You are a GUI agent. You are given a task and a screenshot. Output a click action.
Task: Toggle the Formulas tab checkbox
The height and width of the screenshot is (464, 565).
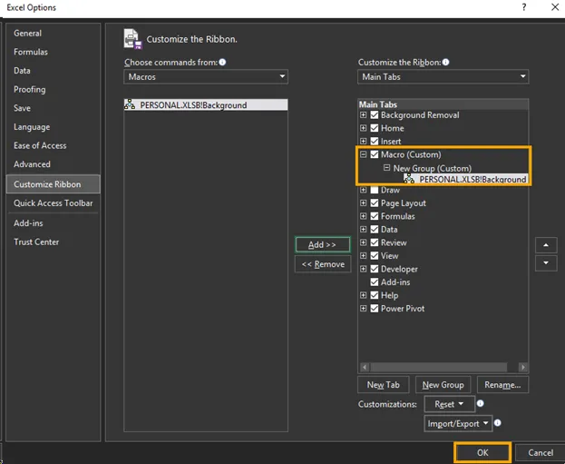pyautogui.click(x=375, y=216)
